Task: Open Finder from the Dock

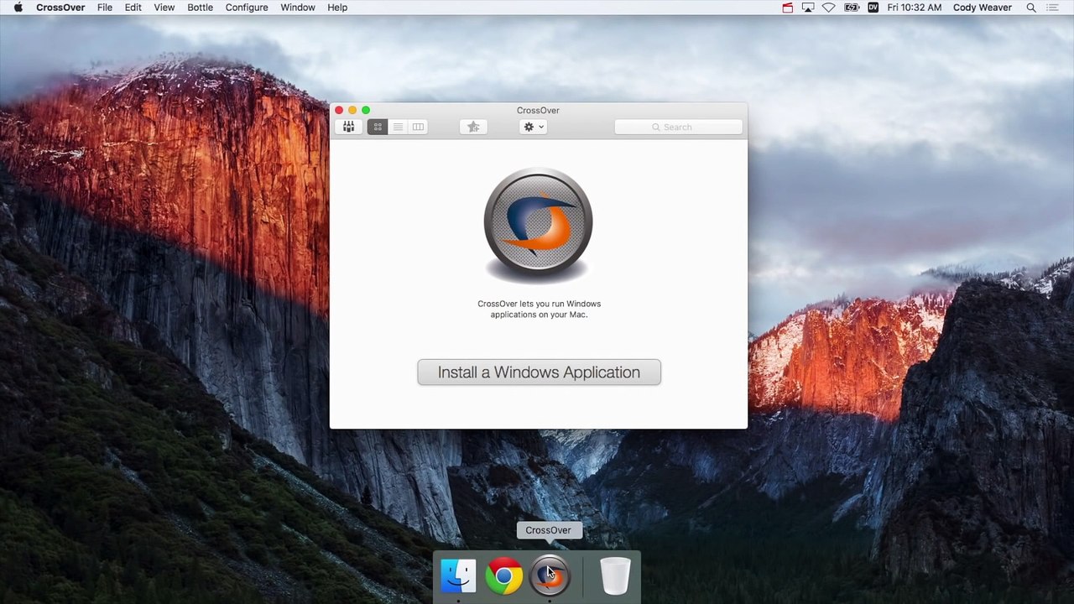Action: click(458, 576)
